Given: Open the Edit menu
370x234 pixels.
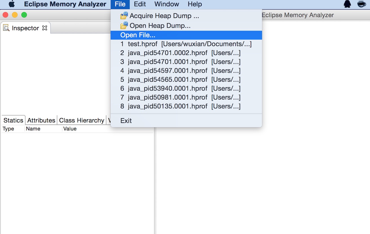Looking at the screenshot, I should point(140,4).
